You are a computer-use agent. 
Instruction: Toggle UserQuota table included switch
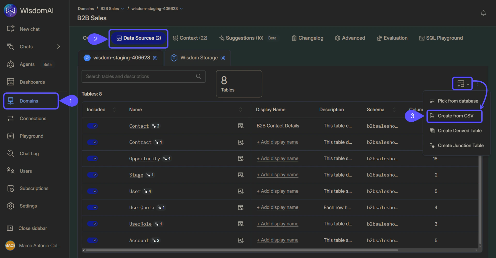(92, 207)
